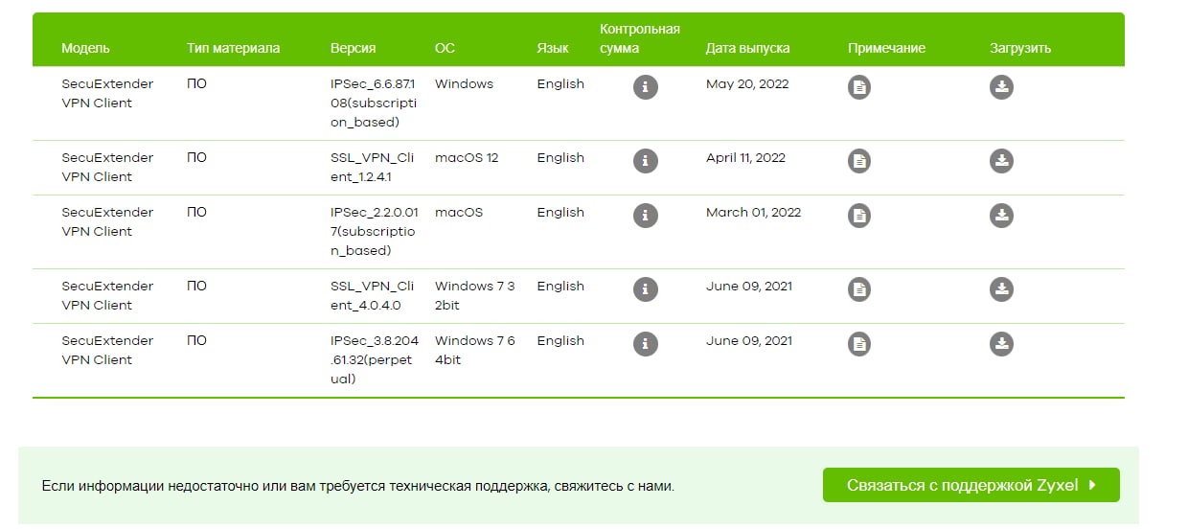The height and width of the screenshot is (529, 1188).
Task: Open release note for IPSec_6.6.87.108 version
Action: [859, 87]
